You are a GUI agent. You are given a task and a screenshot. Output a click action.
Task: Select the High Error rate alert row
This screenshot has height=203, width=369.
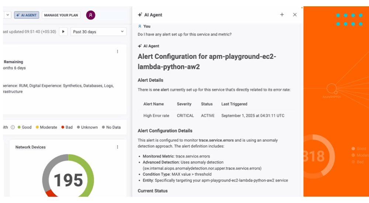pyautogui.click(x=214, y=116)
